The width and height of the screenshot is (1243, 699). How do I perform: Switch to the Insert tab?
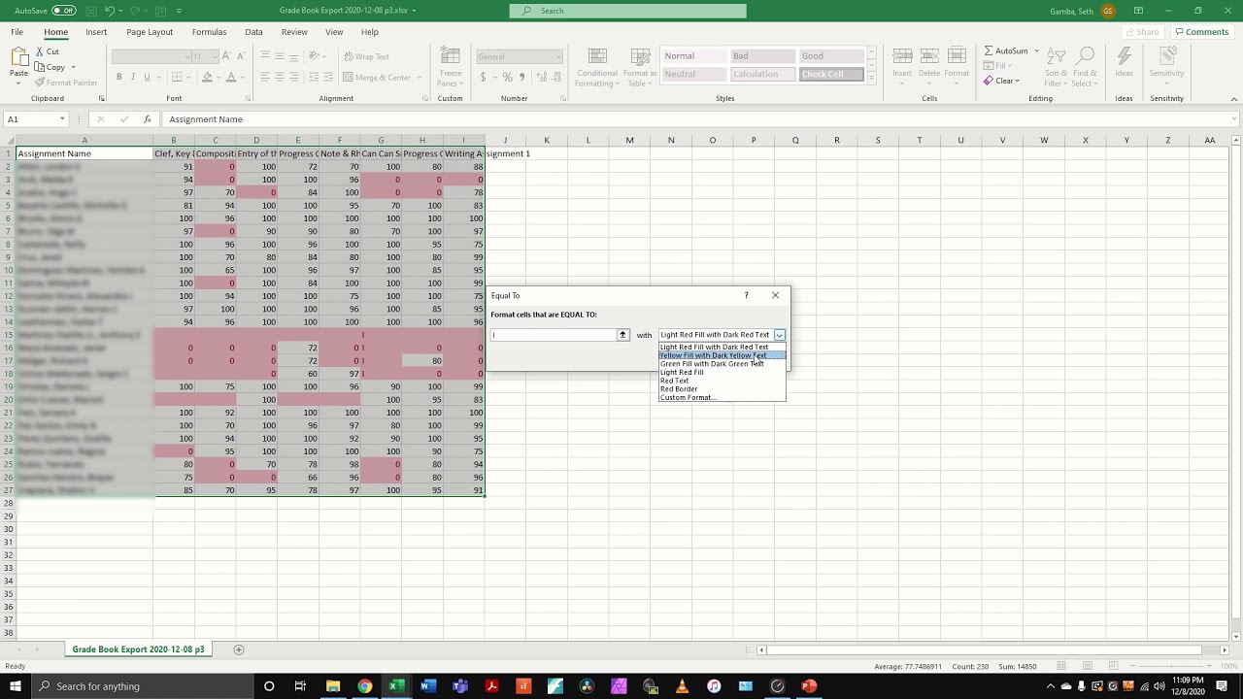pos(96,32)
